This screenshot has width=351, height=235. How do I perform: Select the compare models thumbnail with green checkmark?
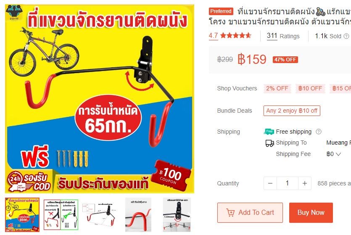61,215
